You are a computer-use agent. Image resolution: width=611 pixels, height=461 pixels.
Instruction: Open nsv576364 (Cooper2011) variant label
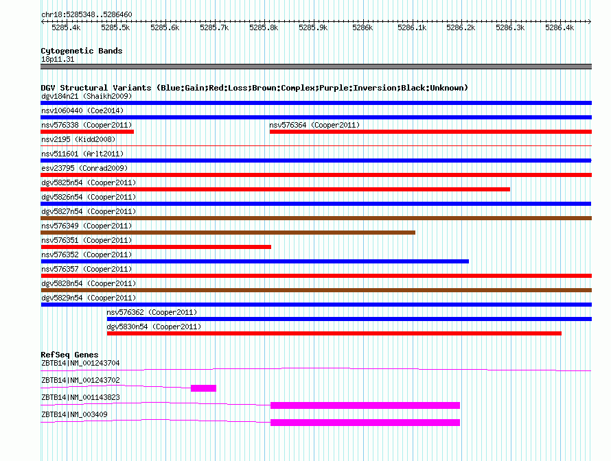point(314,125)
